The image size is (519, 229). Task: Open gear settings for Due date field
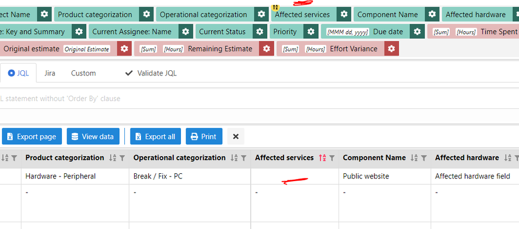[x=418, y=31]
